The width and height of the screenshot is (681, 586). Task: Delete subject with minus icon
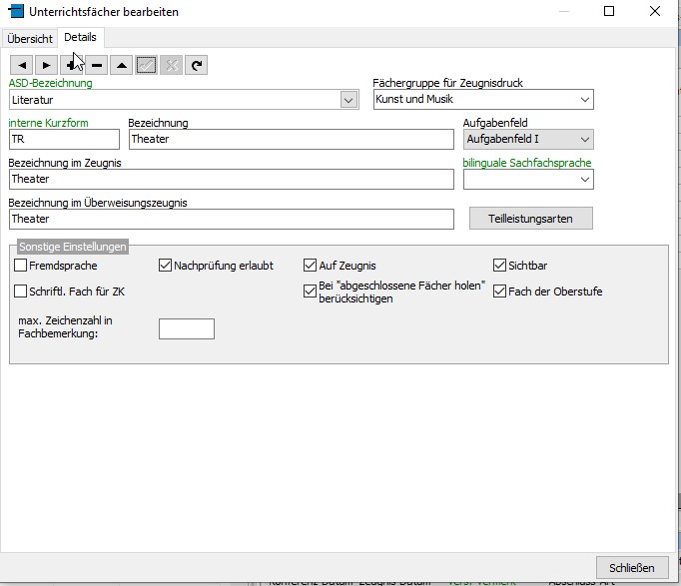click(97, 66)
